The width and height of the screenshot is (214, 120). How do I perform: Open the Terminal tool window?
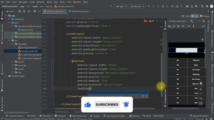[x=60, y=116]
